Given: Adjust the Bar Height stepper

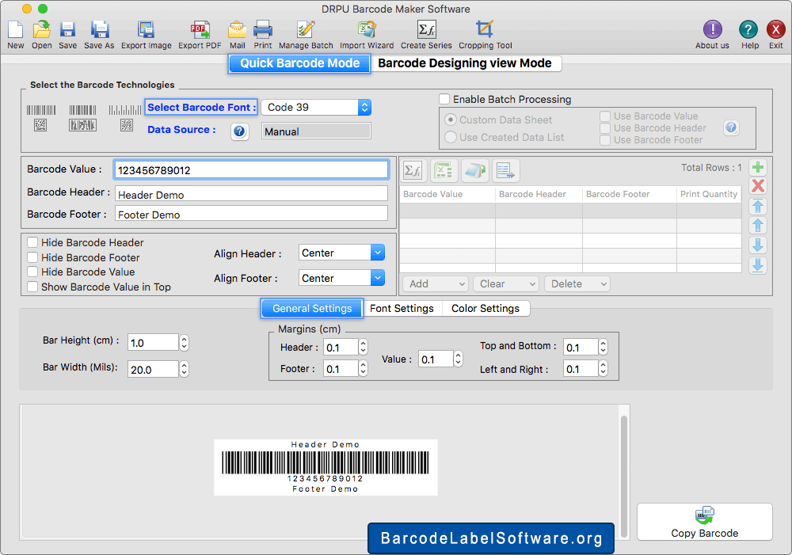Looking at the screenshot, I should point(185,343).
